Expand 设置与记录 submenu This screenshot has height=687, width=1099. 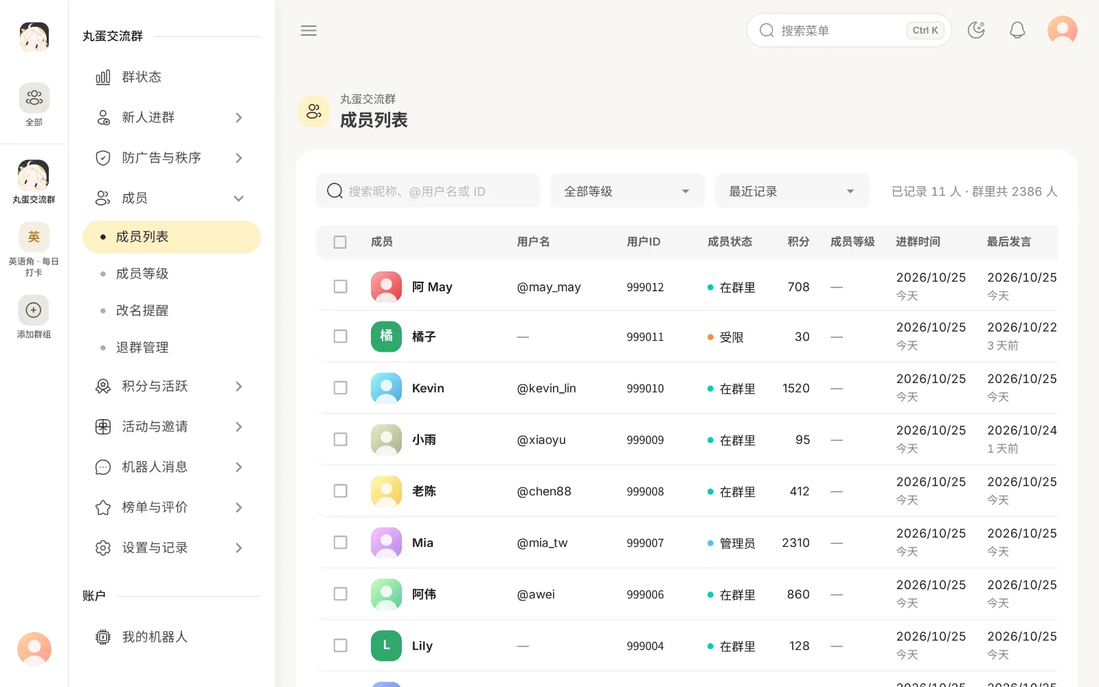pyautogui.click(x=172, y=548)
